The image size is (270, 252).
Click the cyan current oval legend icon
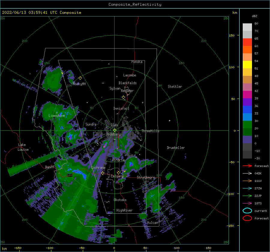point(247,211)
